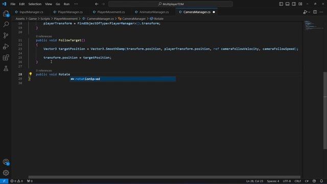The width and height of the screenshot is (327, 184).
Task: Toggle the primary side bar layout icon
Action: 281,4
